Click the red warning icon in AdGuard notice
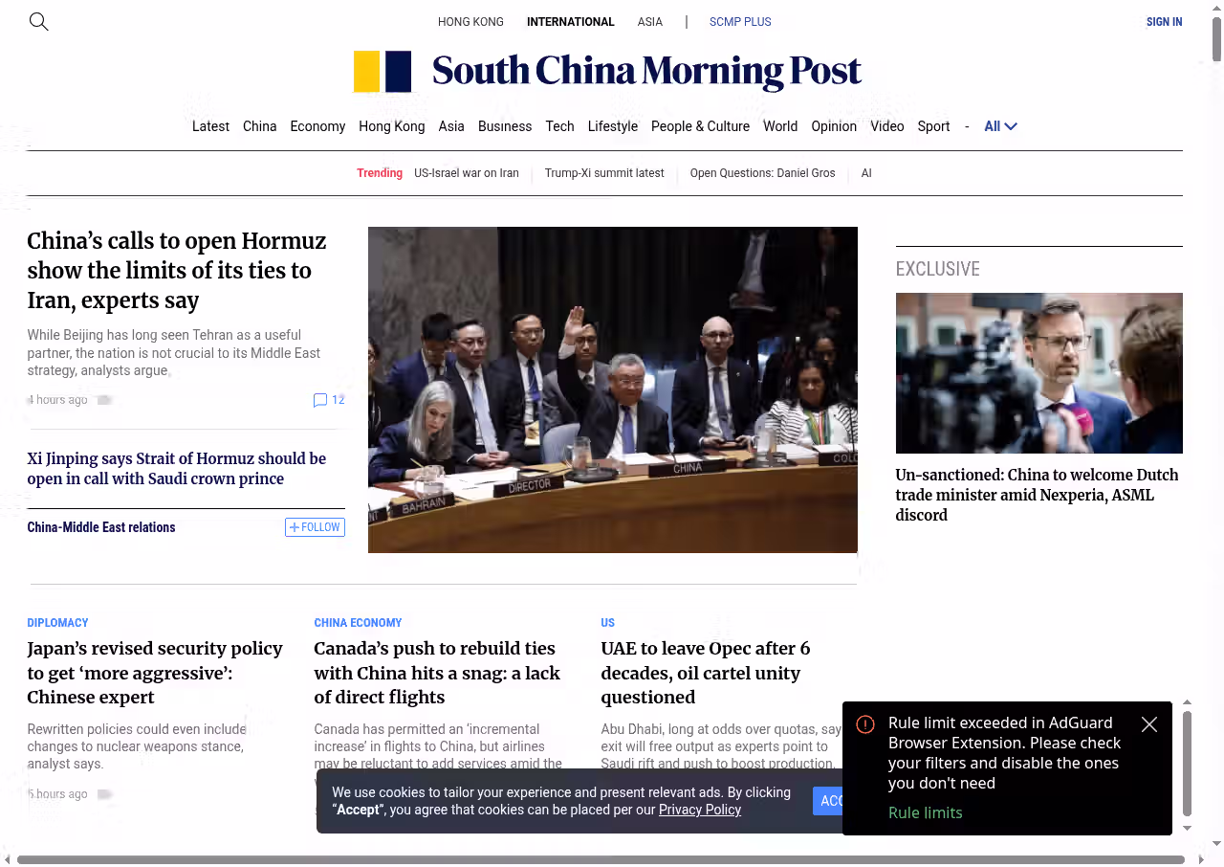The height and width of the screenshot is (867, 1224). pos(865,724)
